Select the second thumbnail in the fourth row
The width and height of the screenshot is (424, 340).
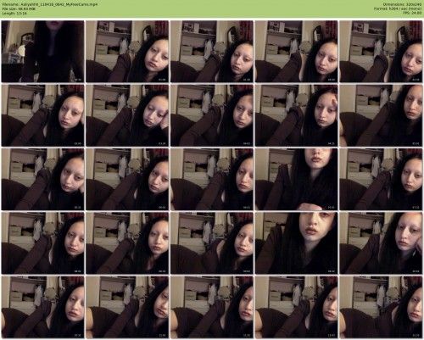click(x=127, y=243)
